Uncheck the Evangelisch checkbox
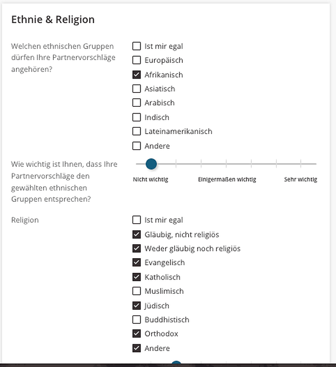 pos(136,262)
